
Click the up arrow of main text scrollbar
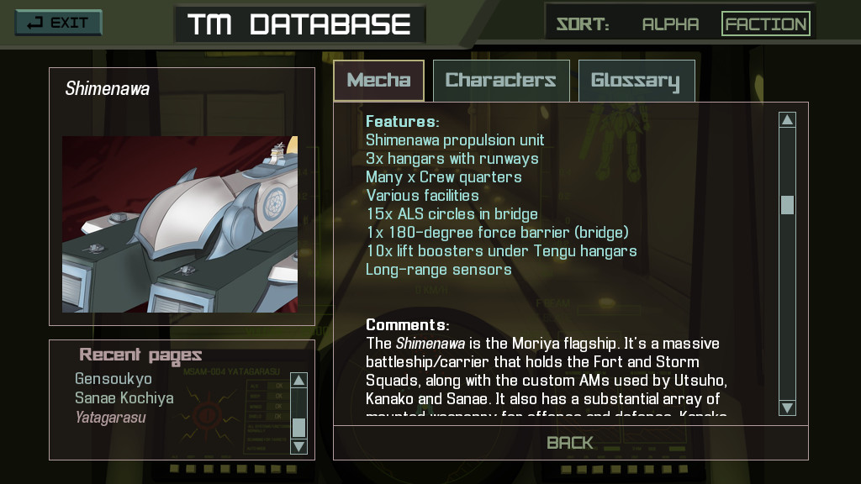point(787,119)
